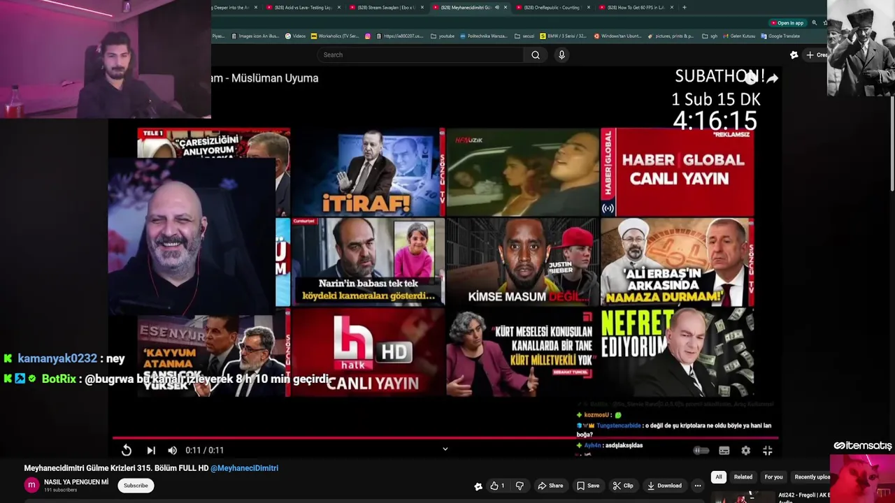Dislike the video with thumbs-down
This screenshot has width=895, height=503.
coord(520,486)
